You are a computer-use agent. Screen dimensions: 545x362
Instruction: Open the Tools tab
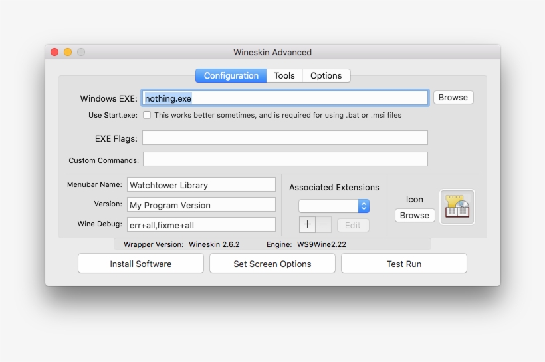[x=284, y=76]
